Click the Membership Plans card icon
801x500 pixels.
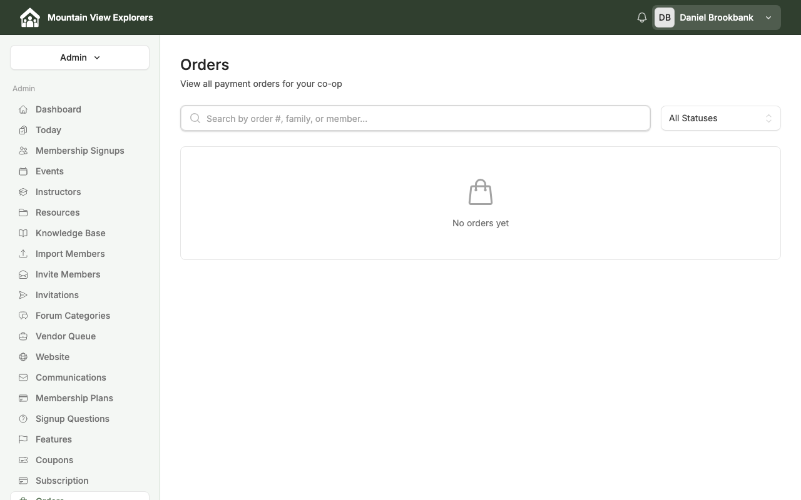tap(23, 398)
